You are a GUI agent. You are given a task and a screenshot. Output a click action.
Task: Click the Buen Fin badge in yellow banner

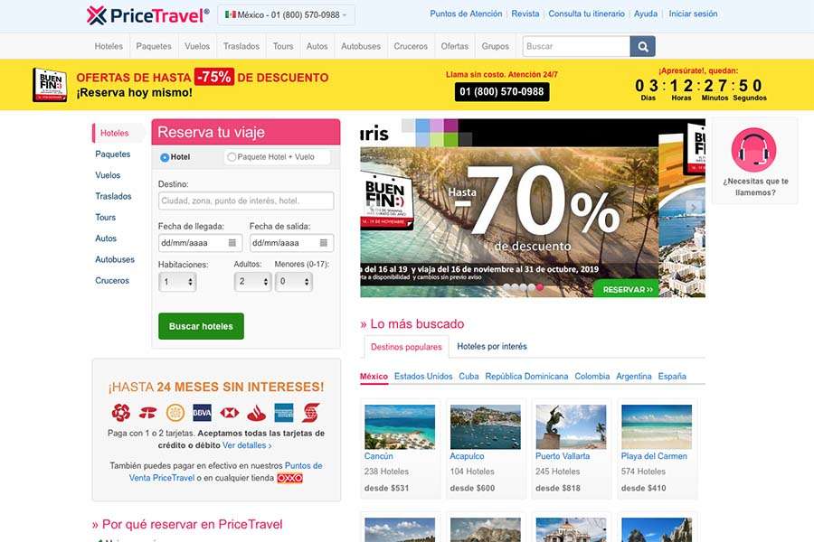pos(50,85)
